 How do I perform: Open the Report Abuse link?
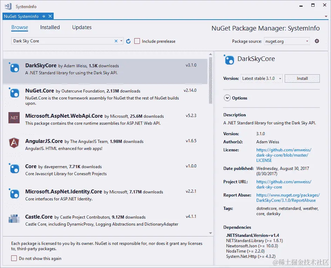coord(288,198)
